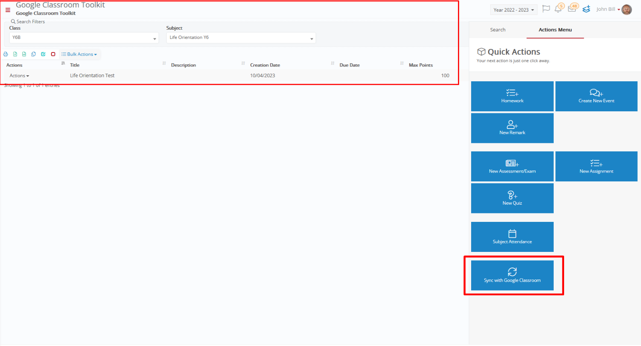The height and width of the screenshot is (346, 641).
Task: Click the Actions column header
Action: [14, 65]
